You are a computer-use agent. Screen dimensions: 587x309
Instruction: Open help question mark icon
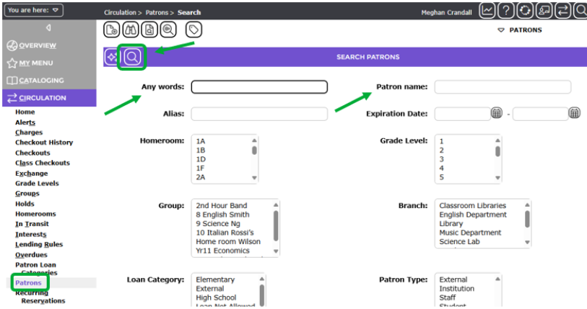point(505,11)
